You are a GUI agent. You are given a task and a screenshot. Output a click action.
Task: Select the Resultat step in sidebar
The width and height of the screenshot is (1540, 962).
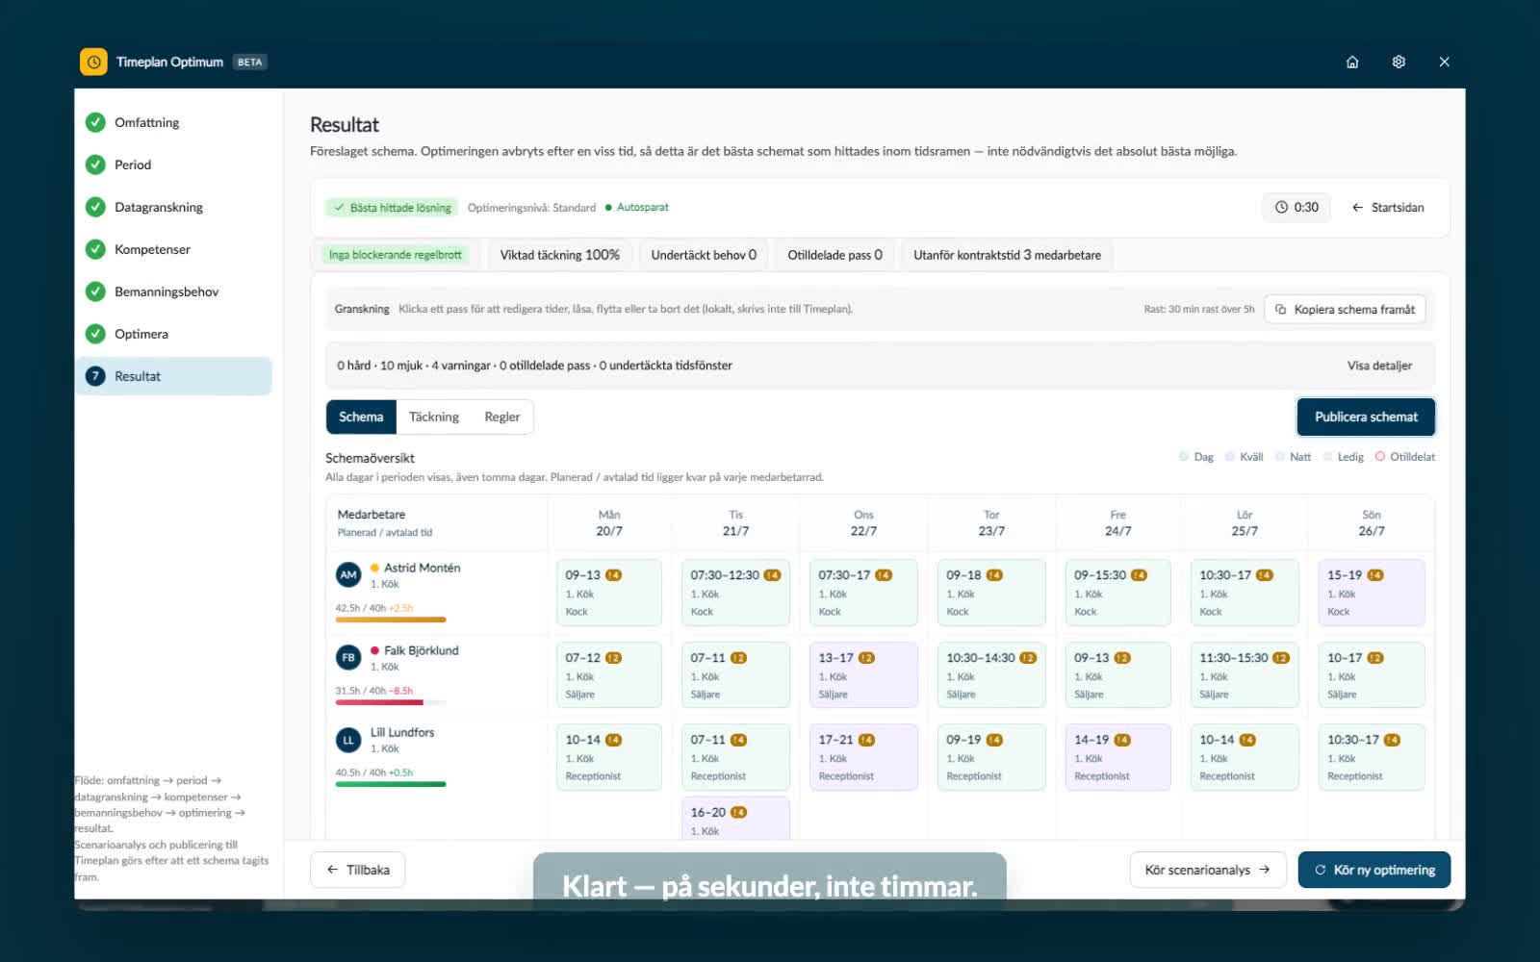173,376
